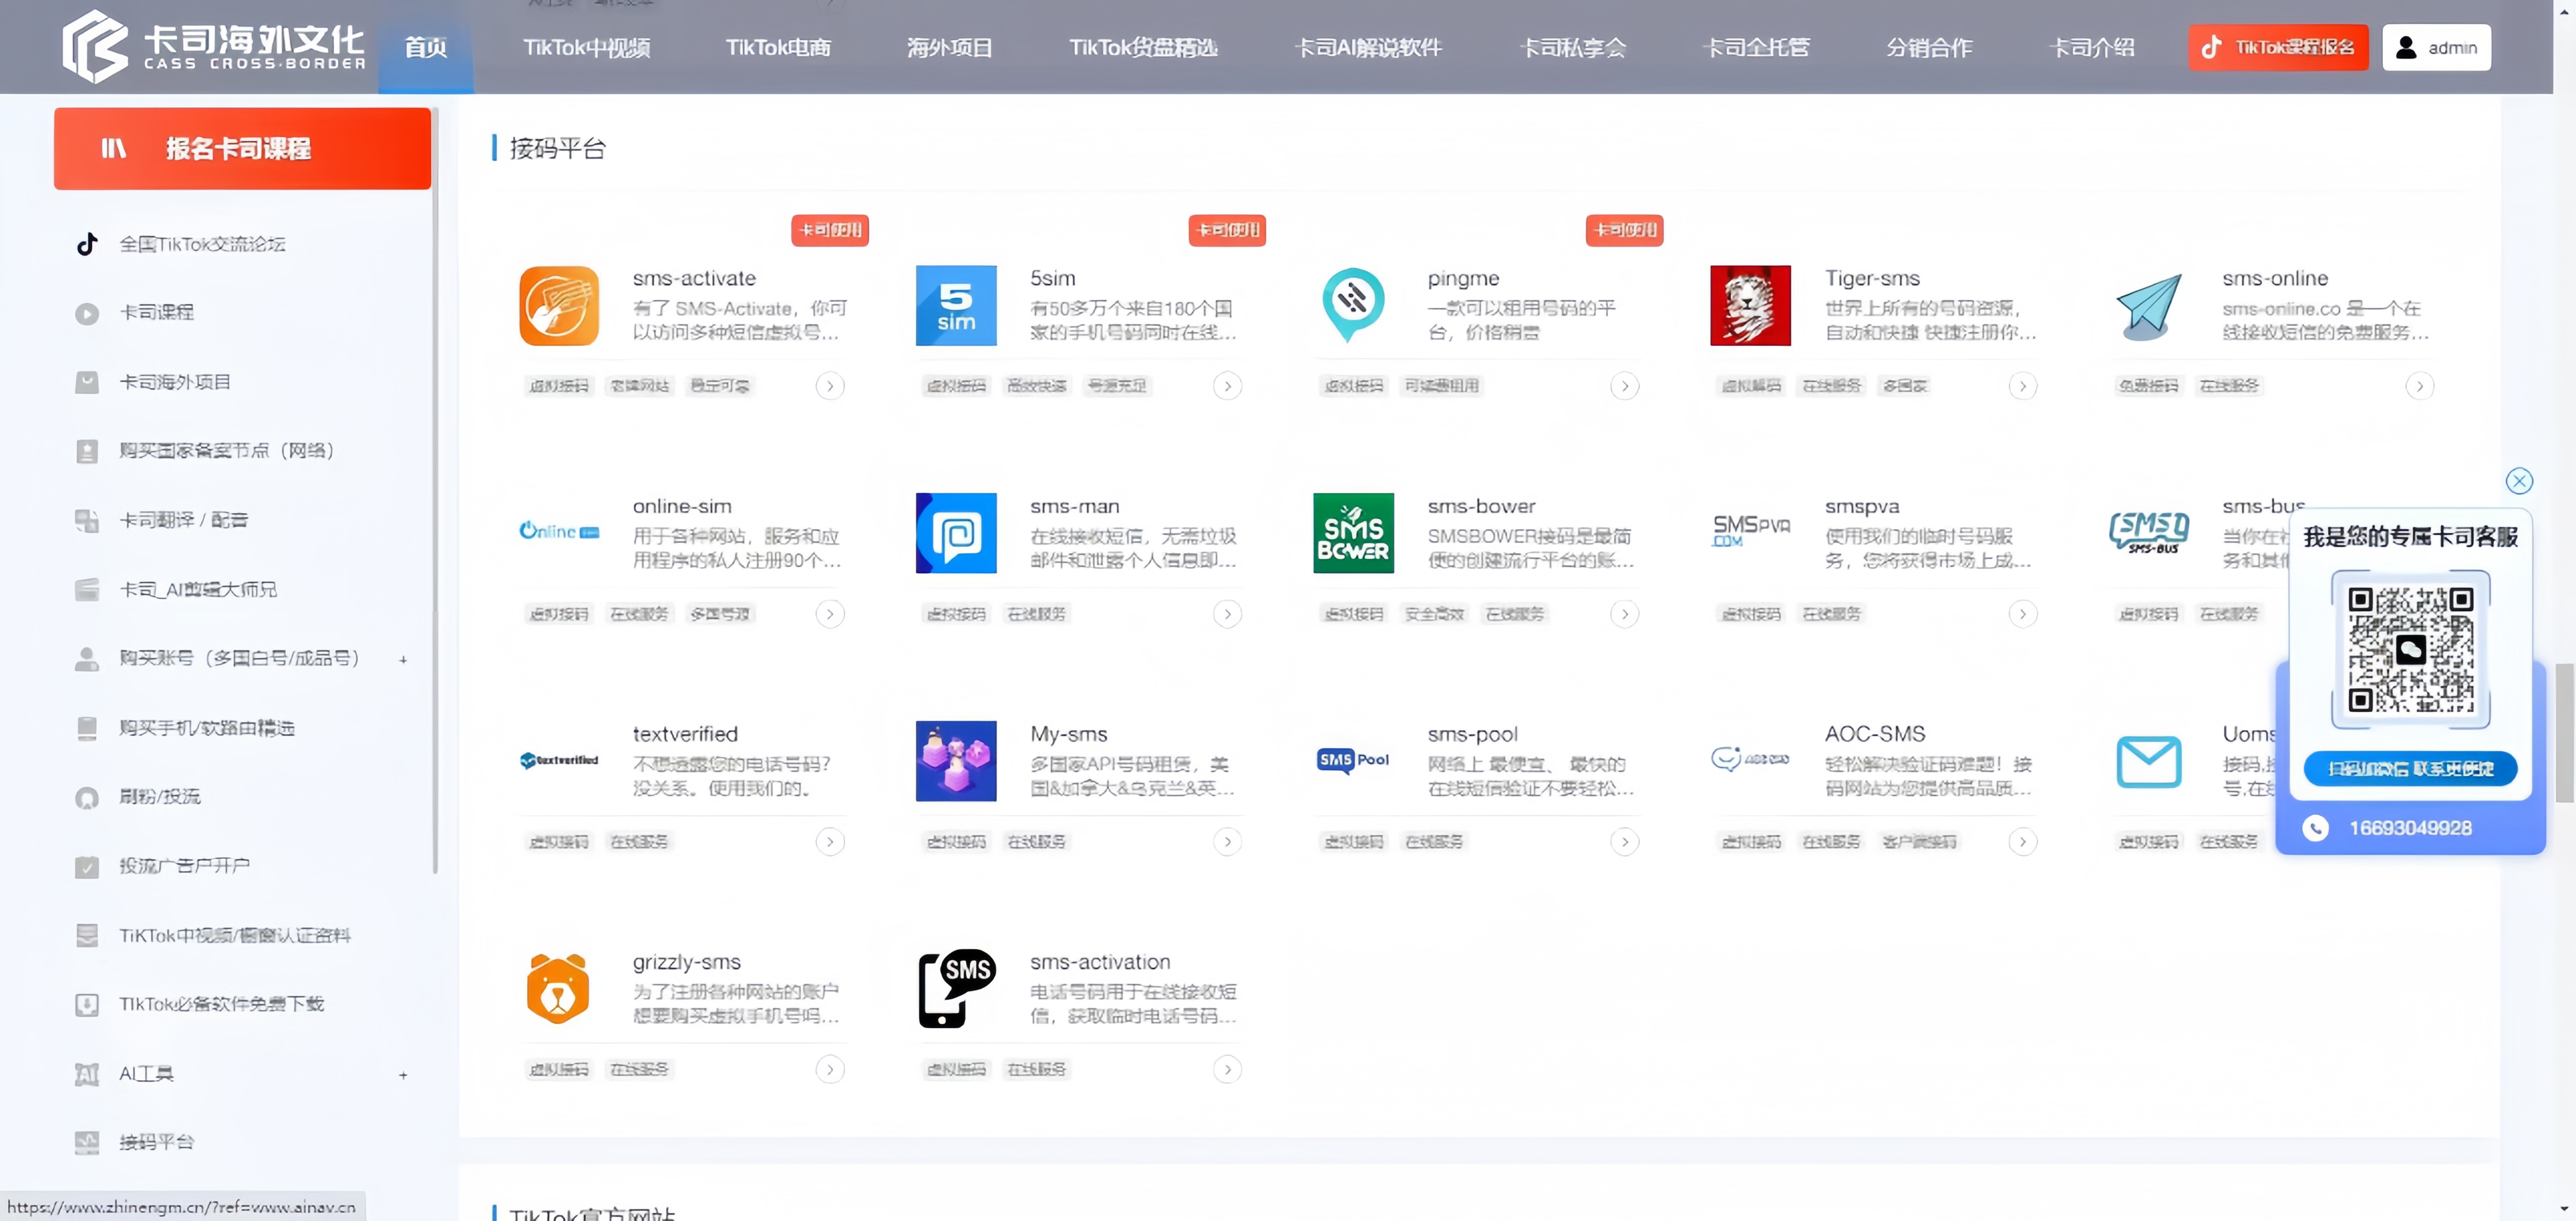
Task: Open the 接码平台 sidebar link
Action: pos(157,1142)
